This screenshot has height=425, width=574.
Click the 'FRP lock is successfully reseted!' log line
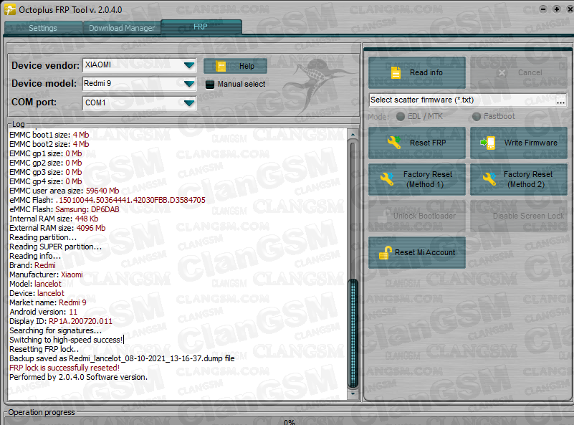64,368
